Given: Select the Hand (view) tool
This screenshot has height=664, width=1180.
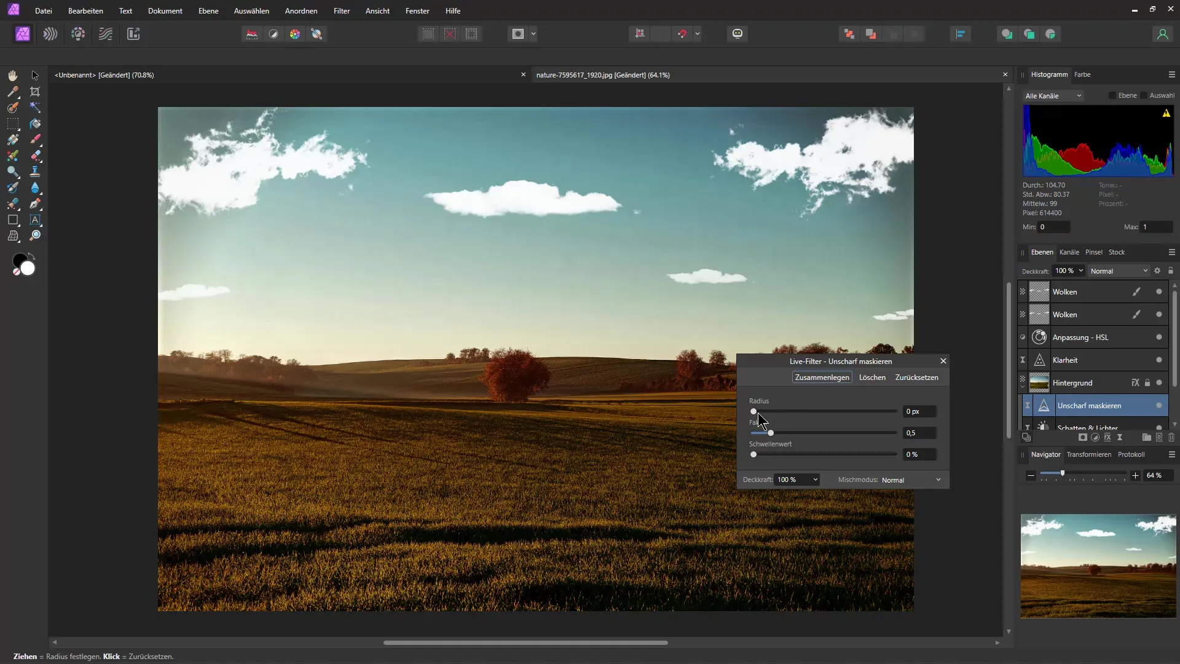Looking at the screenshot, I should click(x=12, y=75).
